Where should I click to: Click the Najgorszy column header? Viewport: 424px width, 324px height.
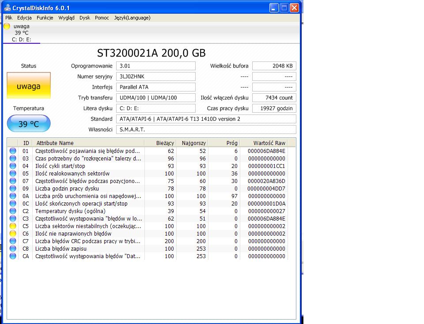pyautogui.click(x=192, y=143)
